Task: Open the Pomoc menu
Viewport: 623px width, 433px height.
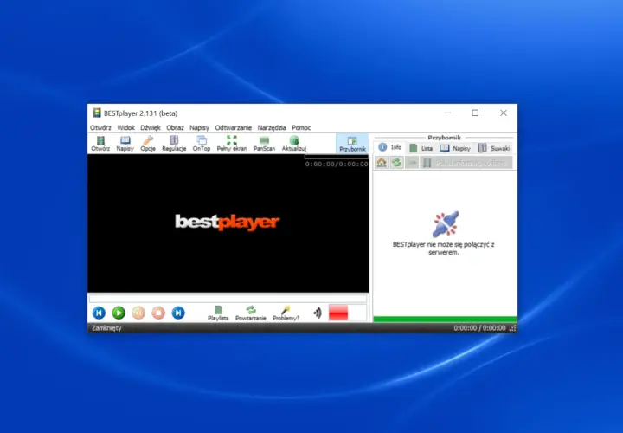Action: click(x=301, y=127)
